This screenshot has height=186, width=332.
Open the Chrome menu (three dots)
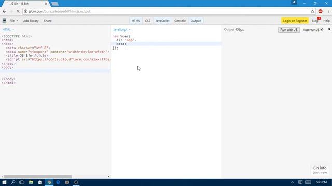click(x=328, y=11)
